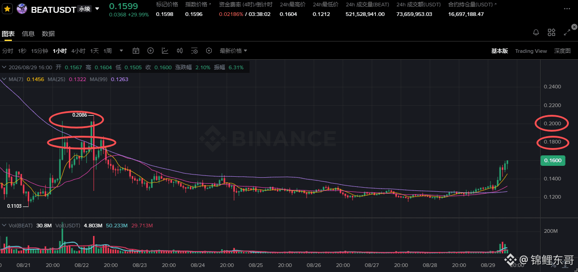Screen dimensions: 578x272
Task: Switch to the Trading View chart
Action: (531, 51)
